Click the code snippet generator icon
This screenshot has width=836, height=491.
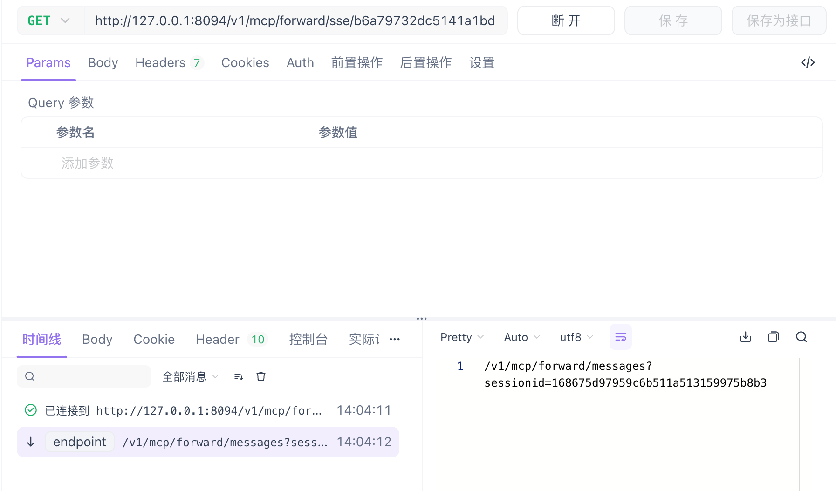pyautogui.click(x=808, y=62)
